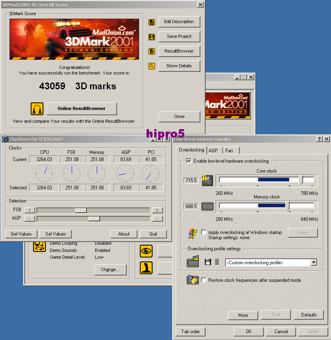
Task: Open About in ClockGen
Action: [124, 234]
